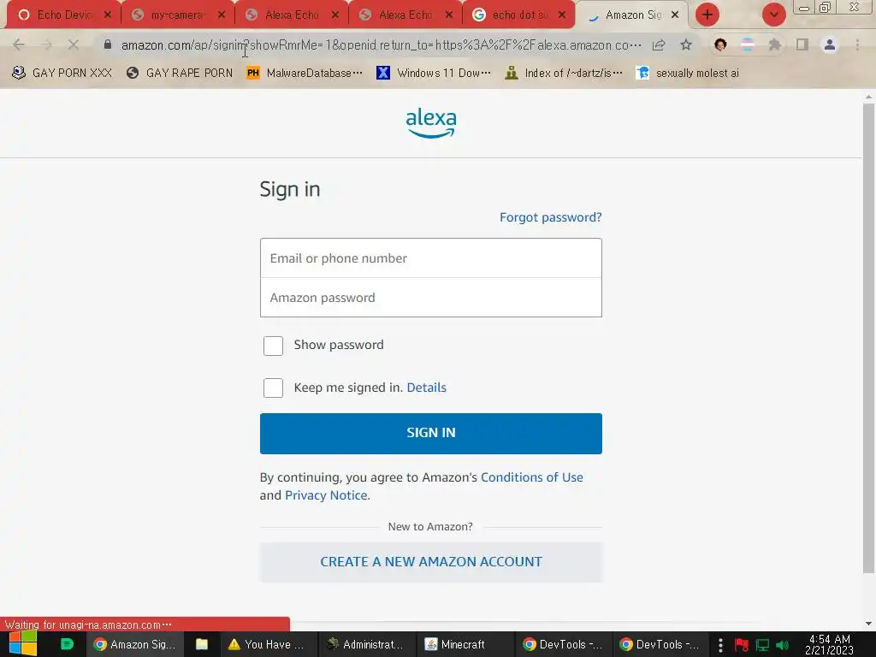Viewport: 876px width, 657px height.
Task: Open the Windows 11 Dow... bookmark
Action: [434, 73]
